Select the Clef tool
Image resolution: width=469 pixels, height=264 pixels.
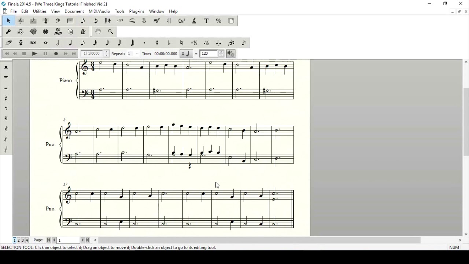tap(58, 21)
